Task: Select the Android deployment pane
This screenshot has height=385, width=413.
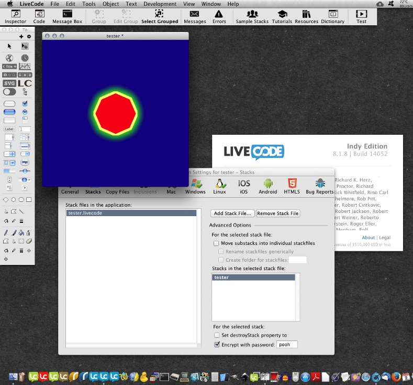Action: [267, 186]
